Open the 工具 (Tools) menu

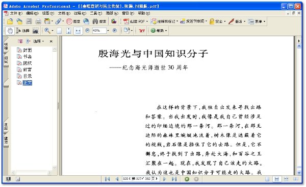[x=96, y=13]
